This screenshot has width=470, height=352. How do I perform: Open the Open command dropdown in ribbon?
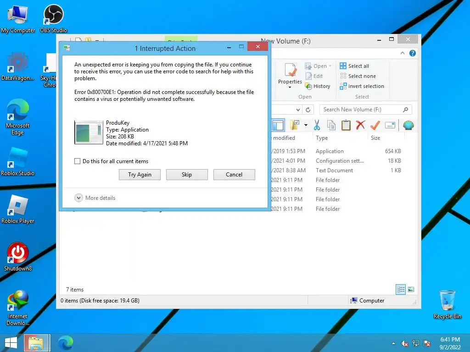point(330,66)
